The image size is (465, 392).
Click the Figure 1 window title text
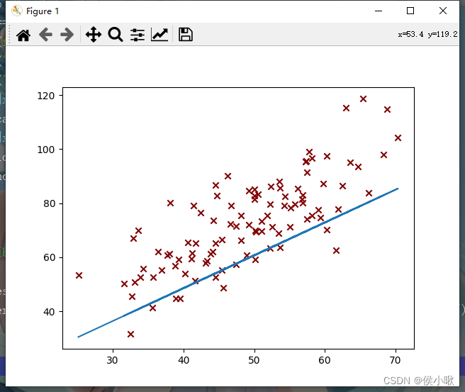pyautogui.click(x=43, y=11)
